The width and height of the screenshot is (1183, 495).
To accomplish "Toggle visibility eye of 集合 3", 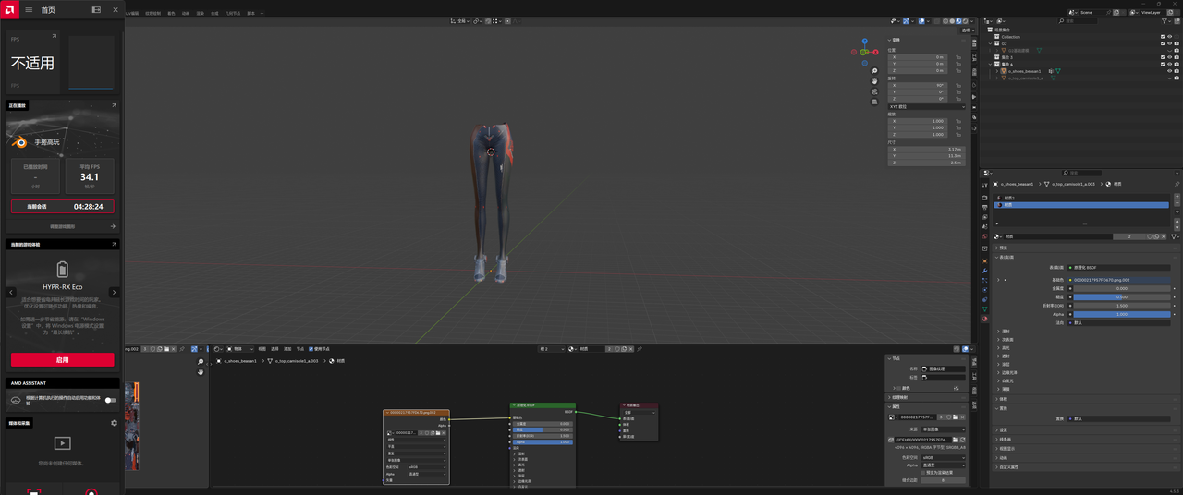I will click(1170, 57).
